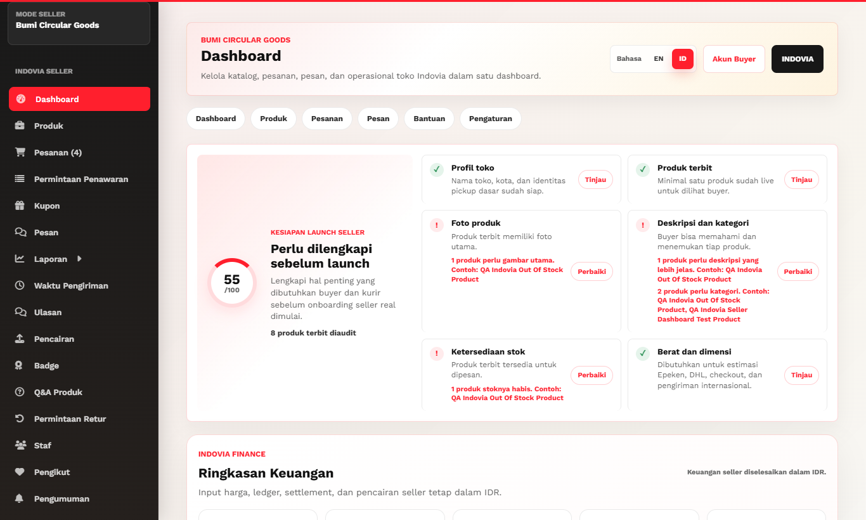Click Perbaiki for Deskripsi dan kategori

(x=798, y=271)
